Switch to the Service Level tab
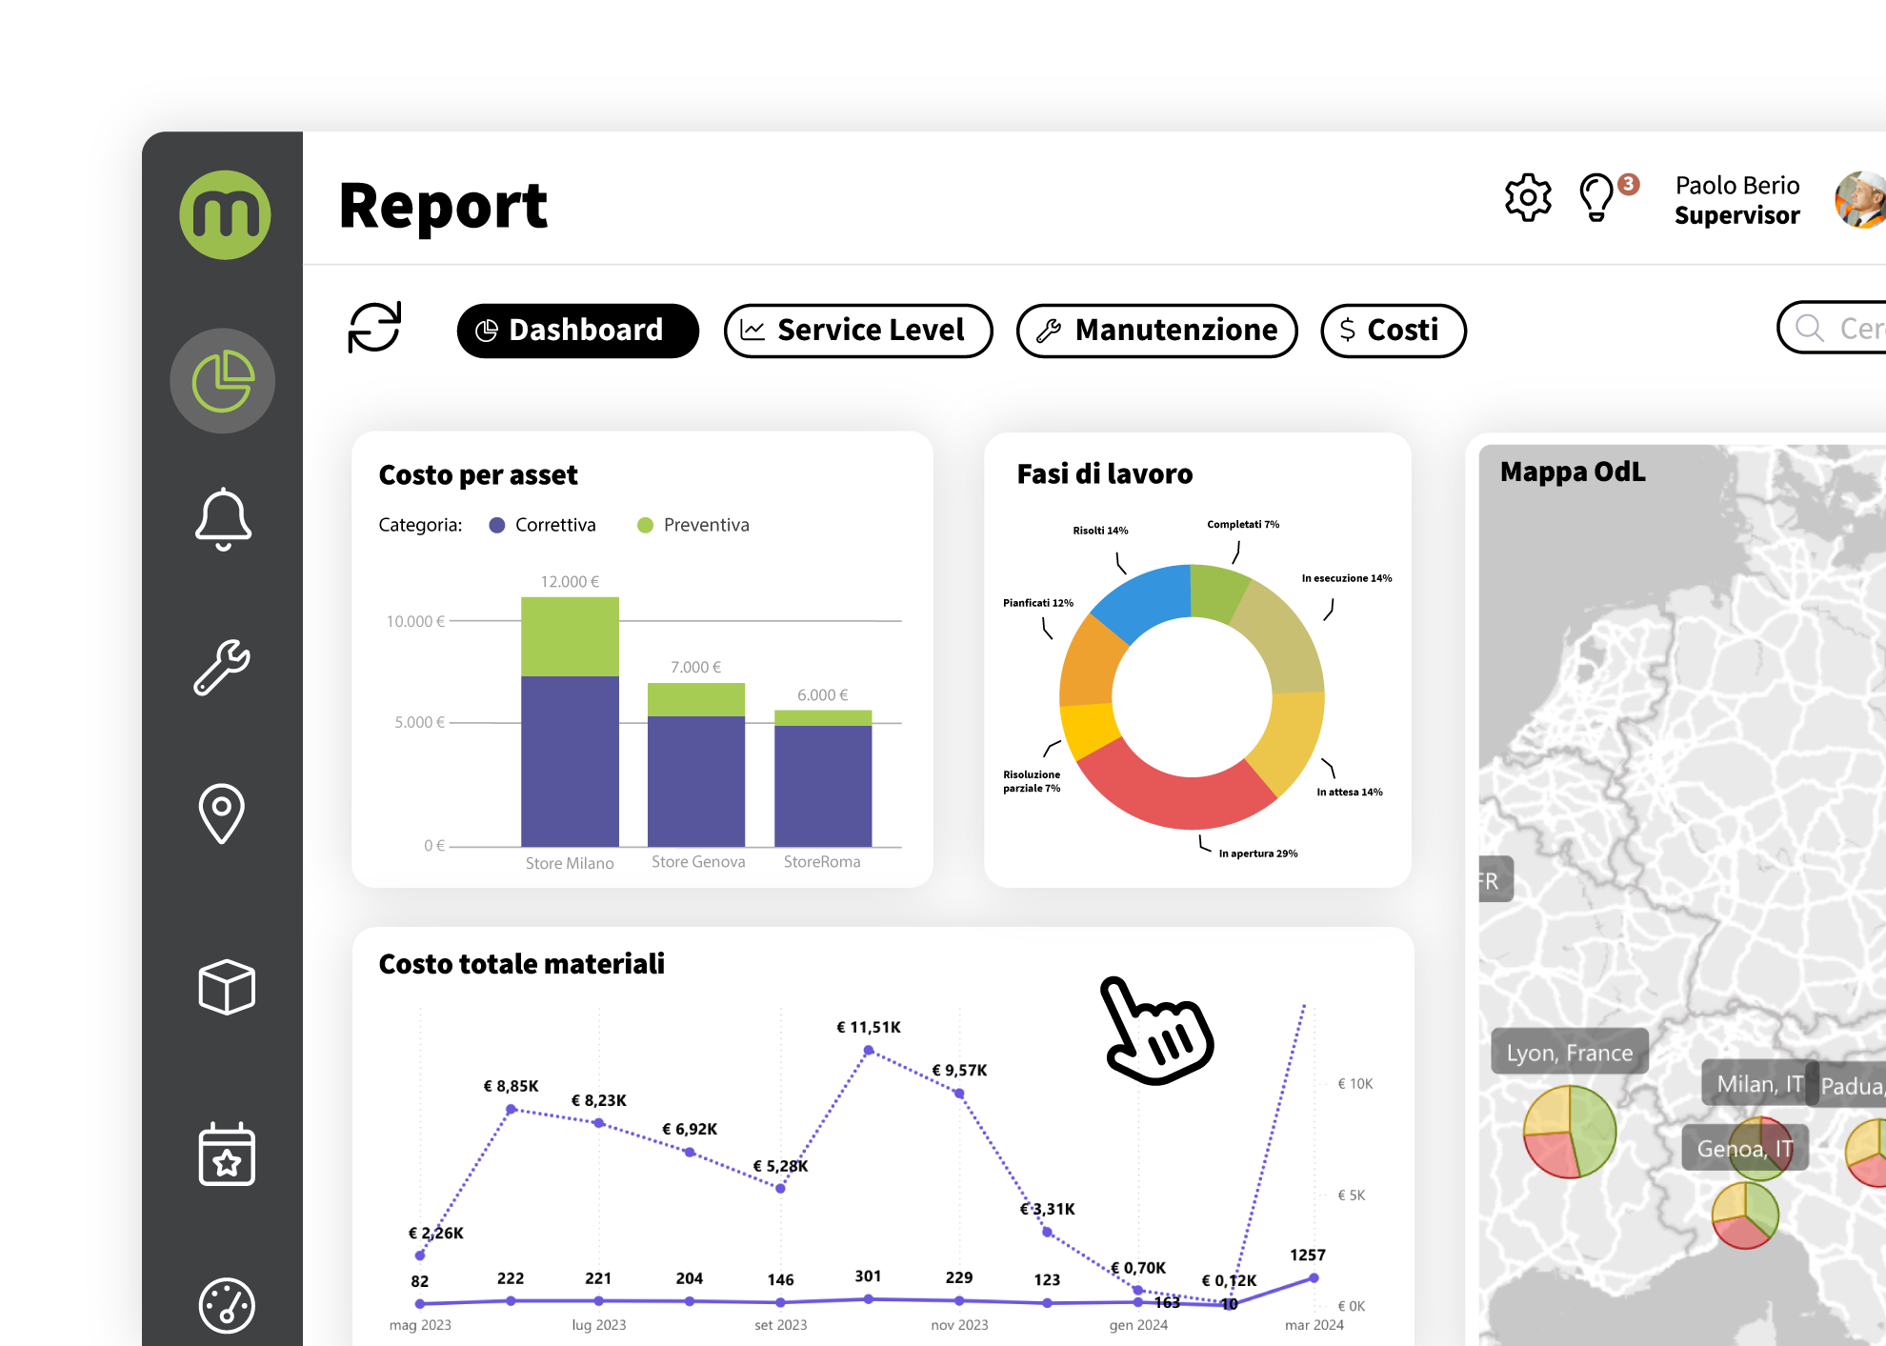The image size is (1886, 1346). pyautogui.click(x=857, y=331)
